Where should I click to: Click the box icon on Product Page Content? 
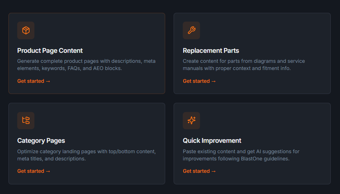(26, 30)
